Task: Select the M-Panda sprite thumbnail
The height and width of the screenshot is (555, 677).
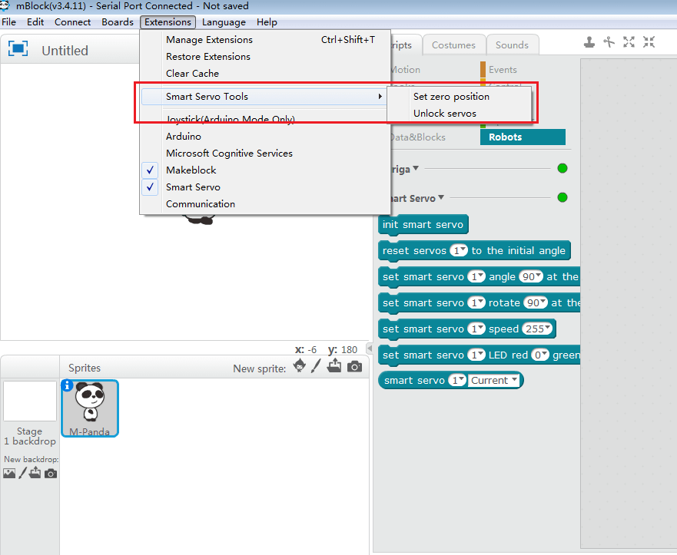Action: tap(90, 408)
